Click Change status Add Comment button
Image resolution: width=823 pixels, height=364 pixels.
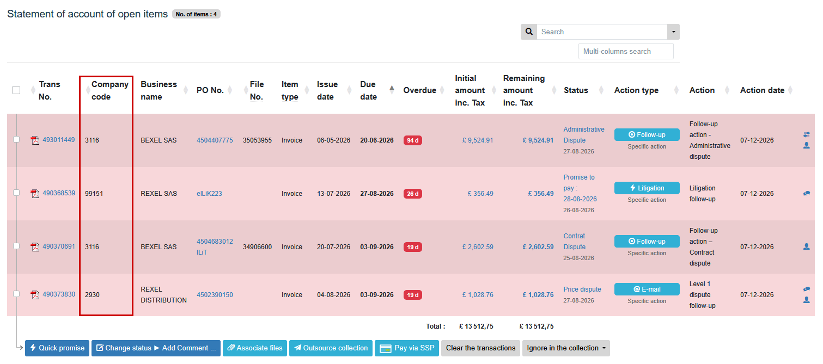click(x=156, y=348)
